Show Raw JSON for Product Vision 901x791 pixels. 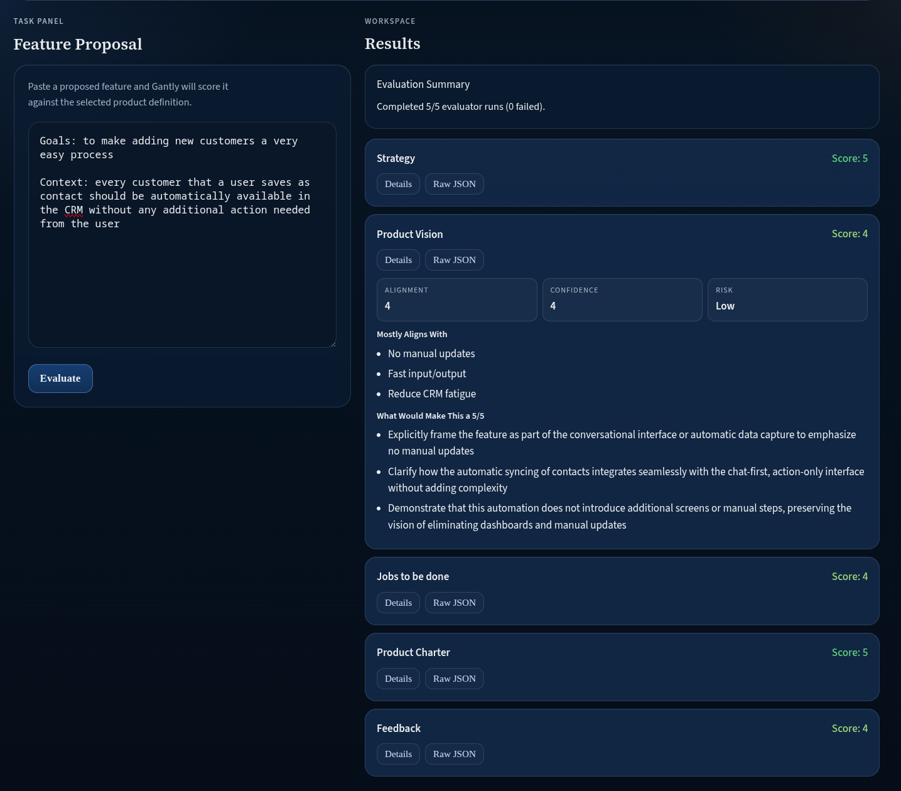454,260
